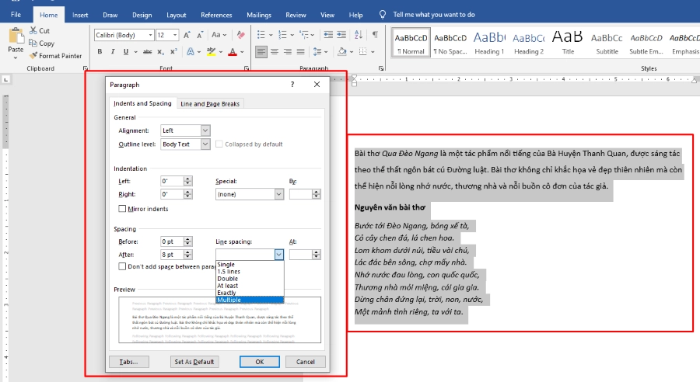Open the Layout ribbon tab
700x382 pixels.
pos(176,15)
